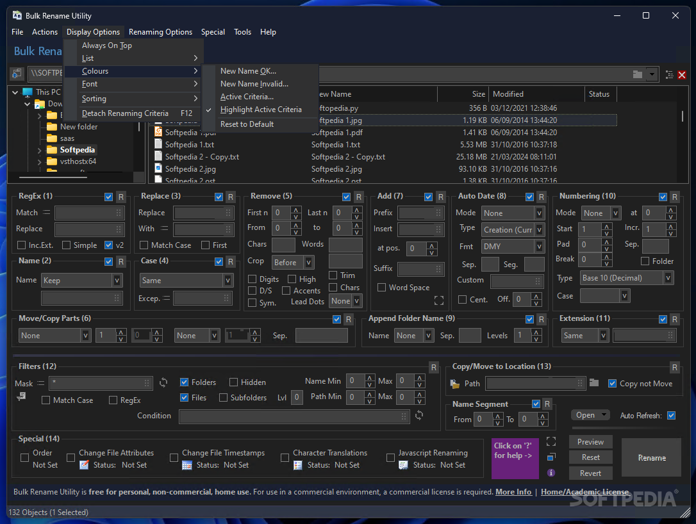Click Change File Timestamps calendar icon
The image size is (696, 524).
coord(187,465)
